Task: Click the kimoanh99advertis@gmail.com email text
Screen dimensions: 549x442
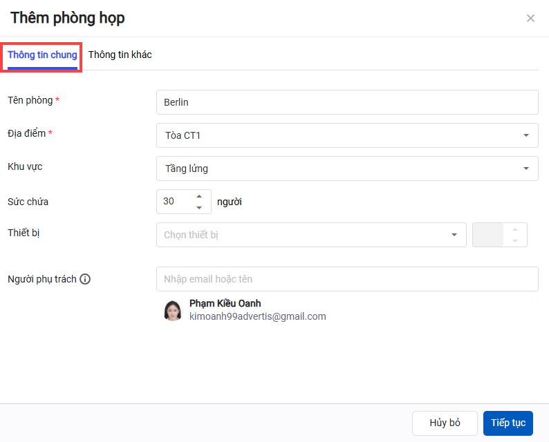Action: click(257, 316)
